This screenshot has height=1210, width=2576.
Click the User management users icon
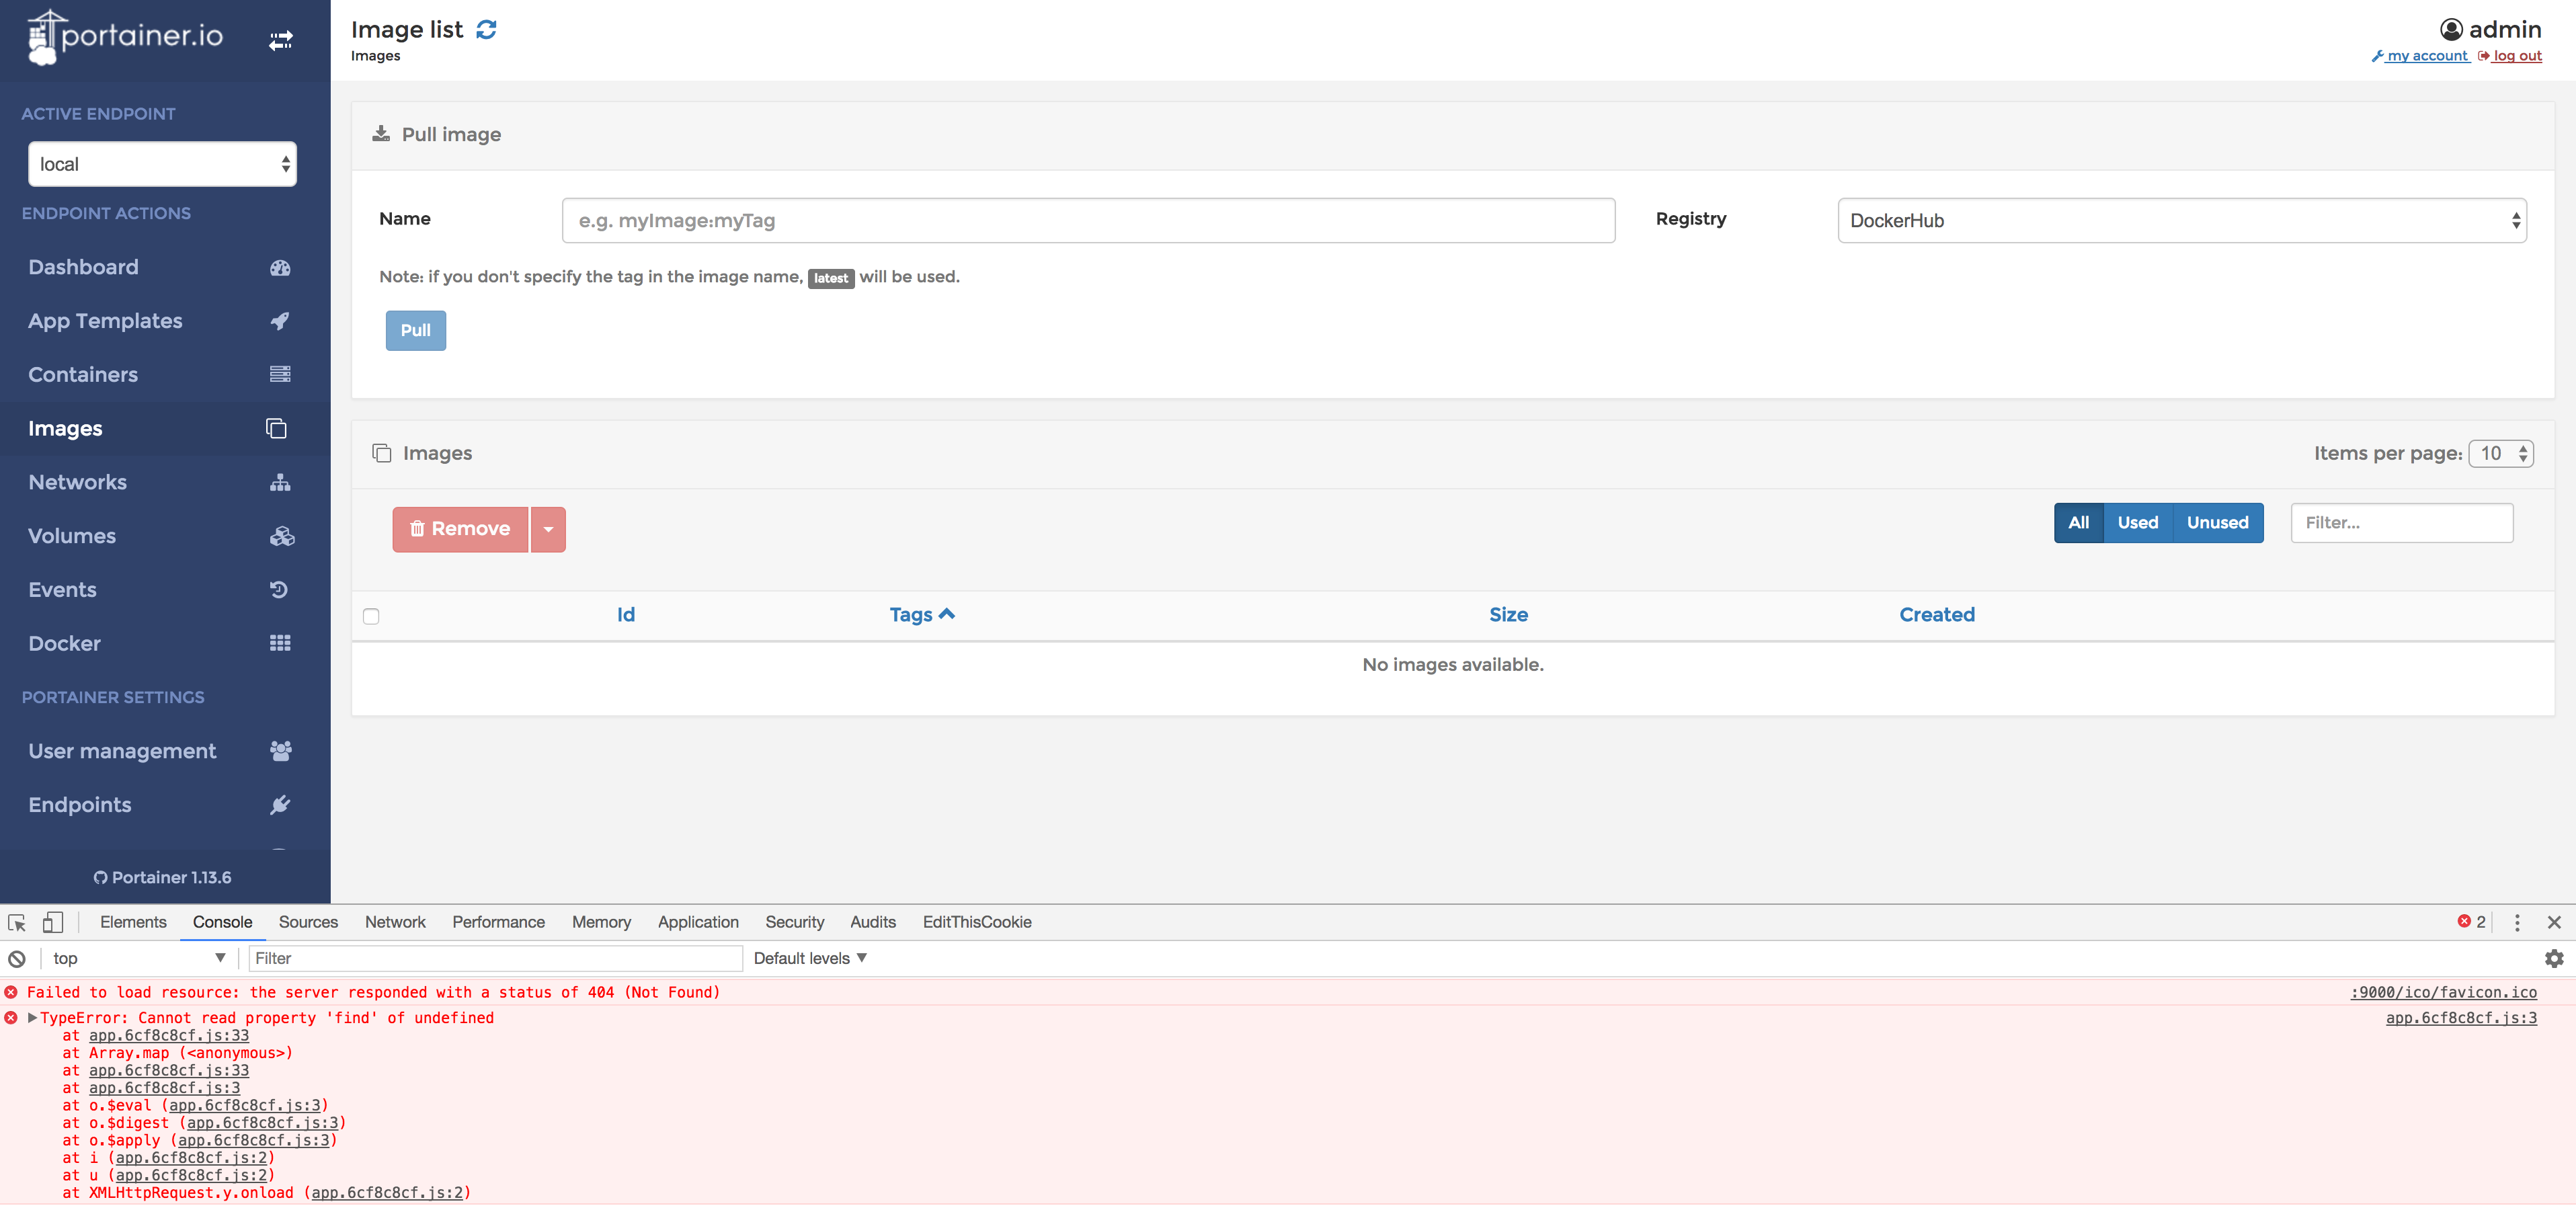point(281,751)
